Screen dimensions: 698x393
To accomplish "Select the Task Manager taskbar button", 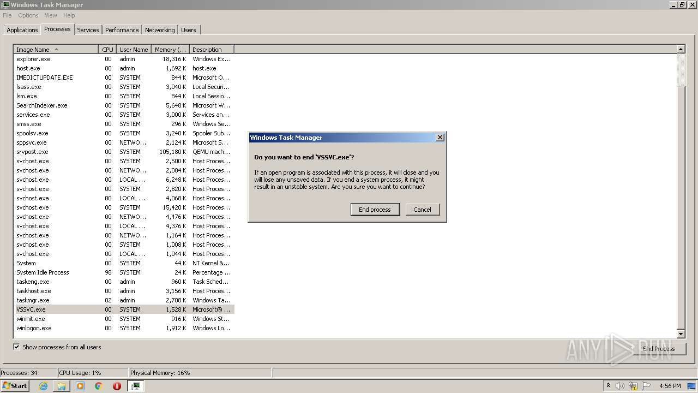I will coord(136,386).
